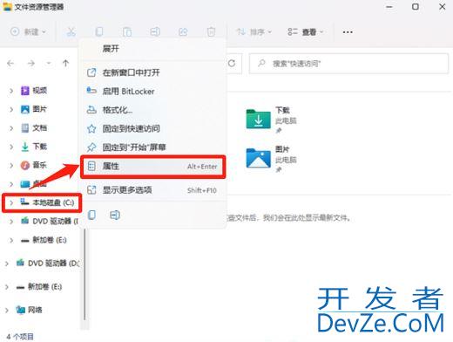Click the 4 个项目 status bar text

point(20,337)
